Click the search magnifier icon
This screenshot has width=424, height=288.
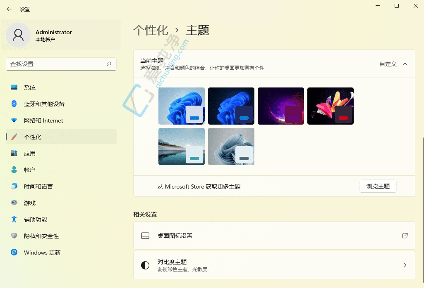pos(109,64)
